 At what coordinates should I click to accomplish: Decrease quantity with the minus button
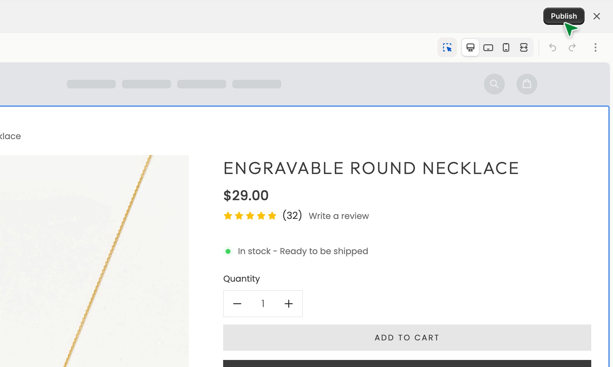pos(237,304)
